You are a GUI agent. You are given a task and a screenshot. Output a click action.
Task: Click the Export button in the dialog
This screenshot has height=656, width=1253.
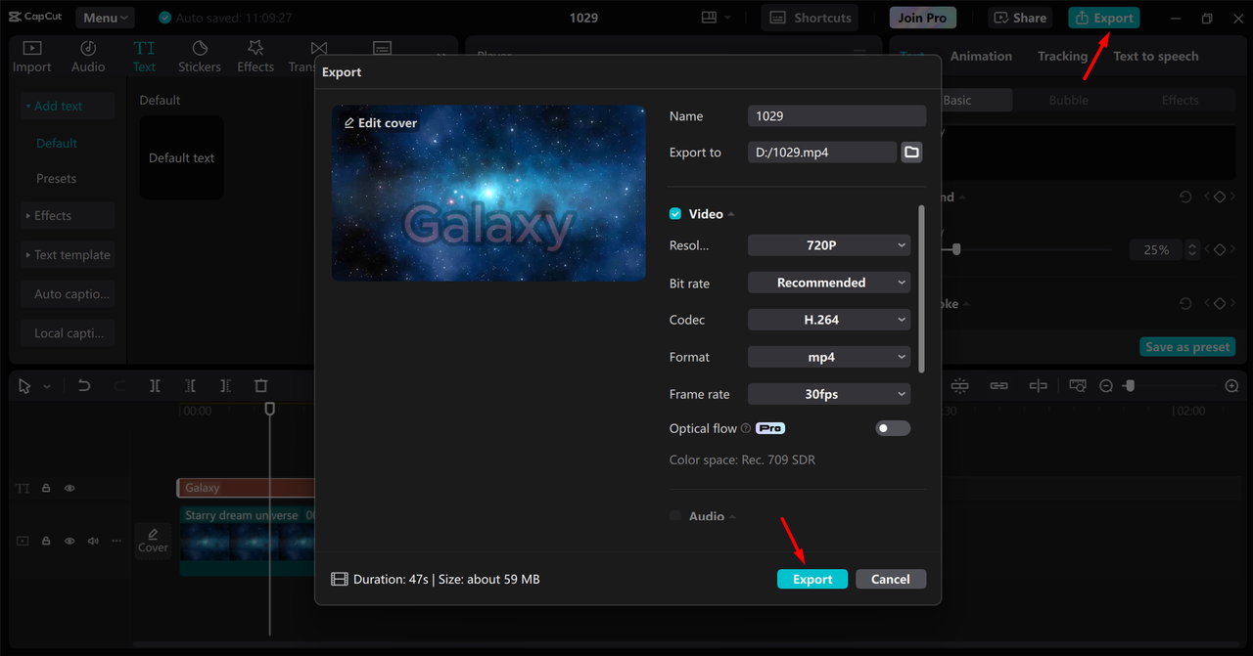pos(812,579)
